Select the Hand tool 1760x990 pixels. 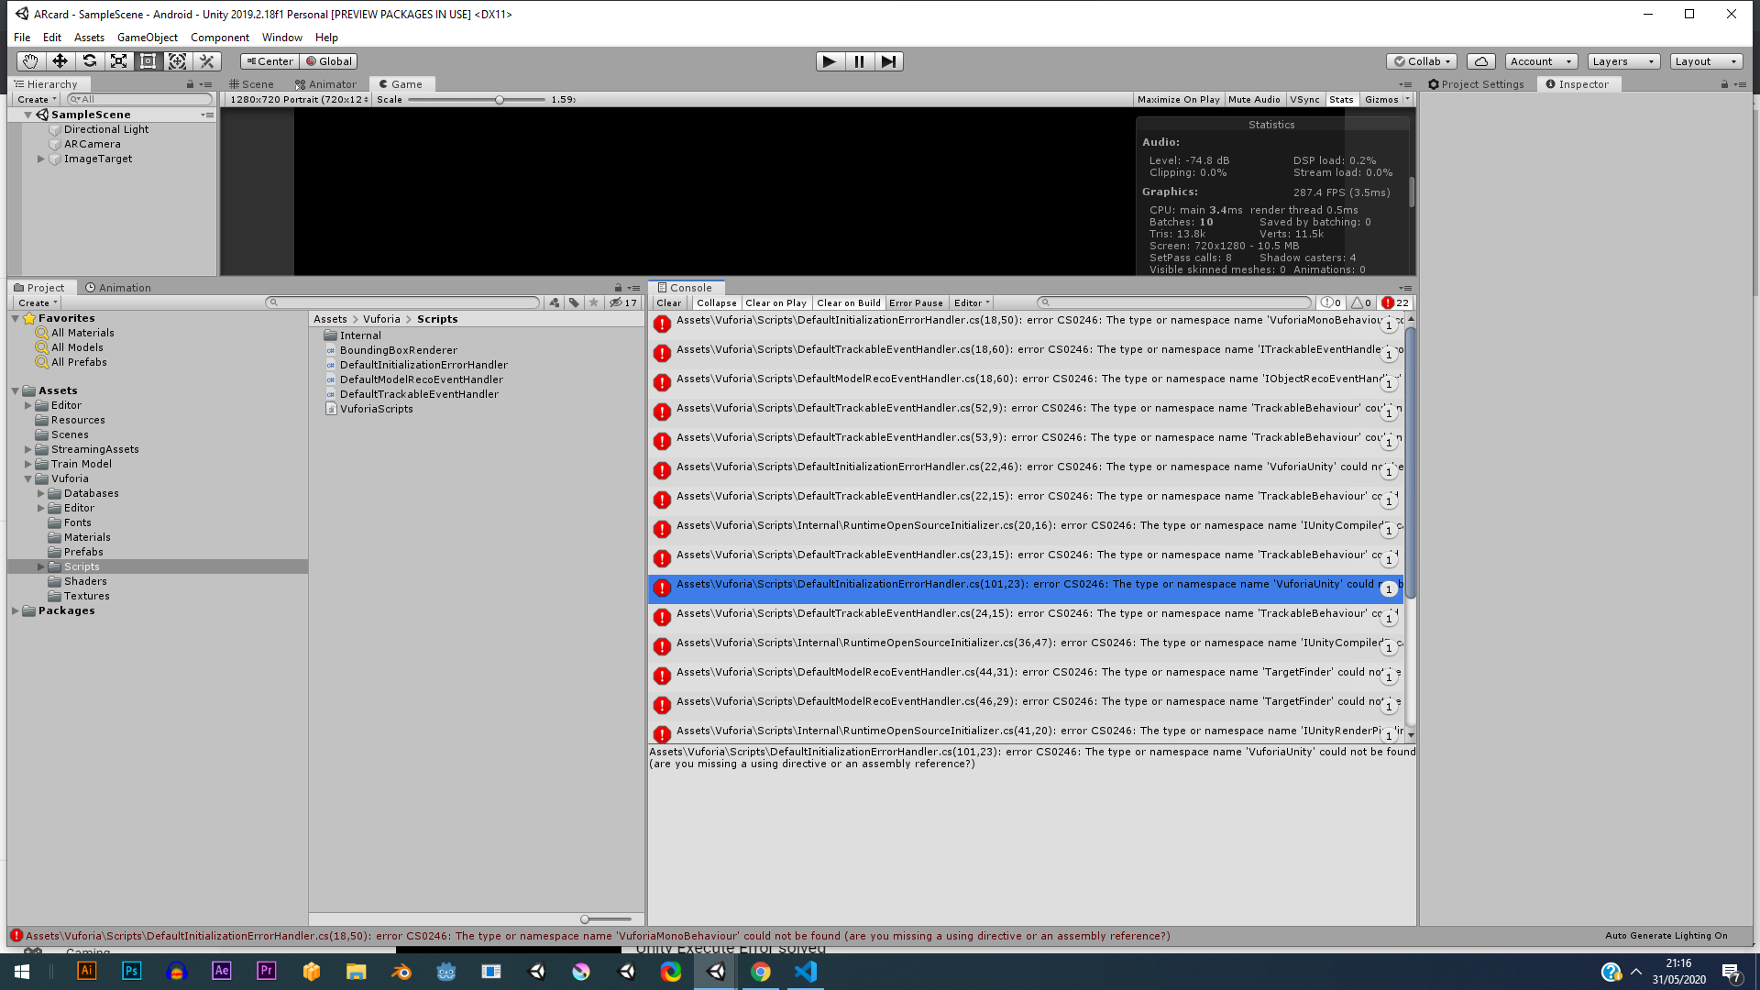coord(30,60)
